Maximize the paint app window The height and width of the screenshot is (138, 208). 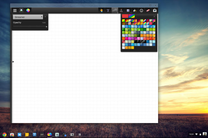click(x=150, y=6)
